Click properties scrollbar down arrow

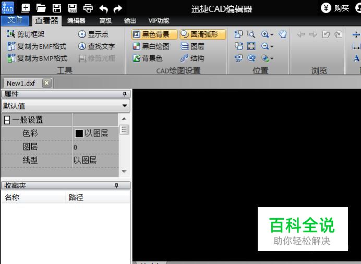[x=124, y=171]
